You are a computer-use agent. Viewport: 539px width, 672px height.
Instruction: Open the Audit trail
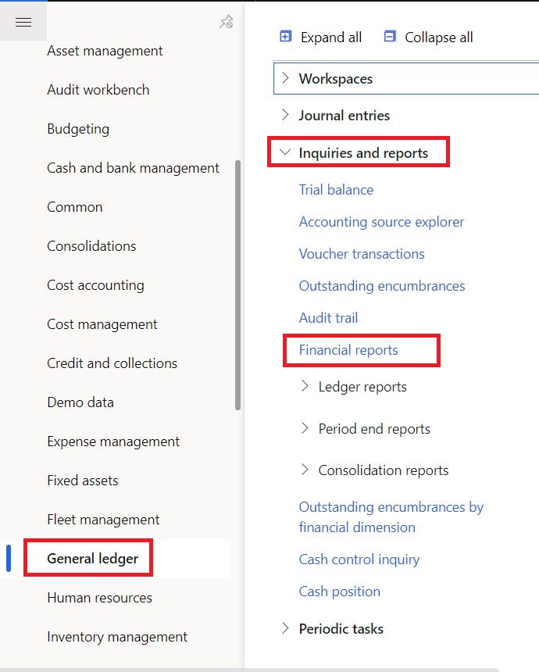tap(328, 317)
